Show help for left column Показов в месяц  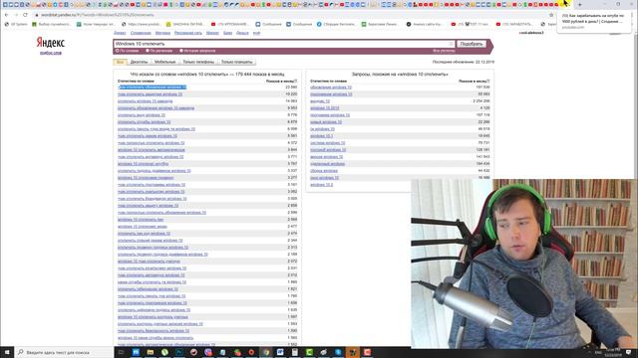coord(295,82)
